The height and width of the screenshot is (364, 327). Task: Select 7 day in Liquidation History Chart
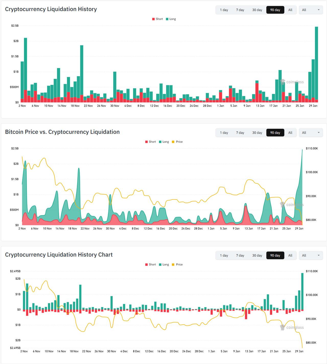pos(240,255)
